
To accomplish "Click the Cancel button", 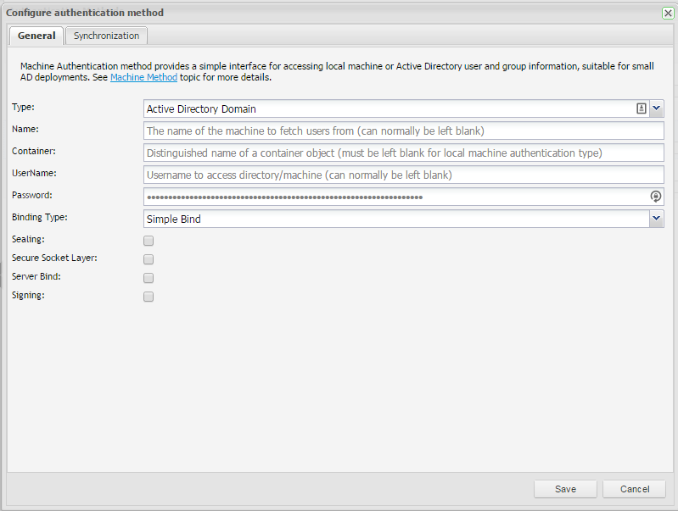I will coord(634,489).
